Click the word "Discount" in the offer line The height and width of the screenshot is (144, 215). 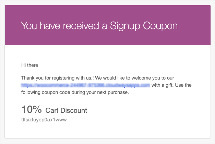(x=74, y=110)
